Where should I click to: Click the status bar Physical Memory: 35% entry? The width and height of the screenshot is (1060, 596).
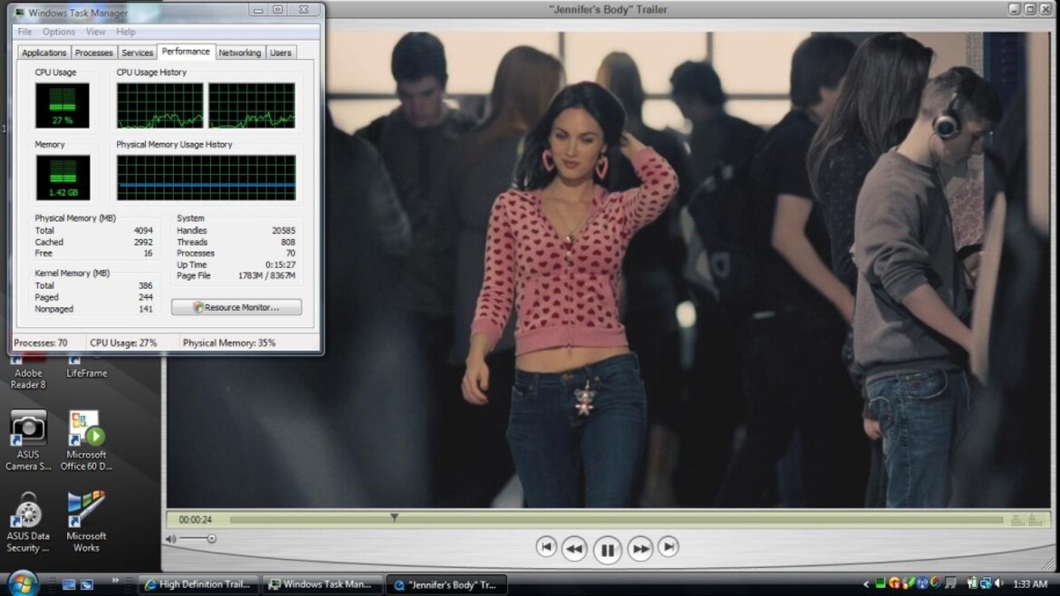[x=229, y=343]
